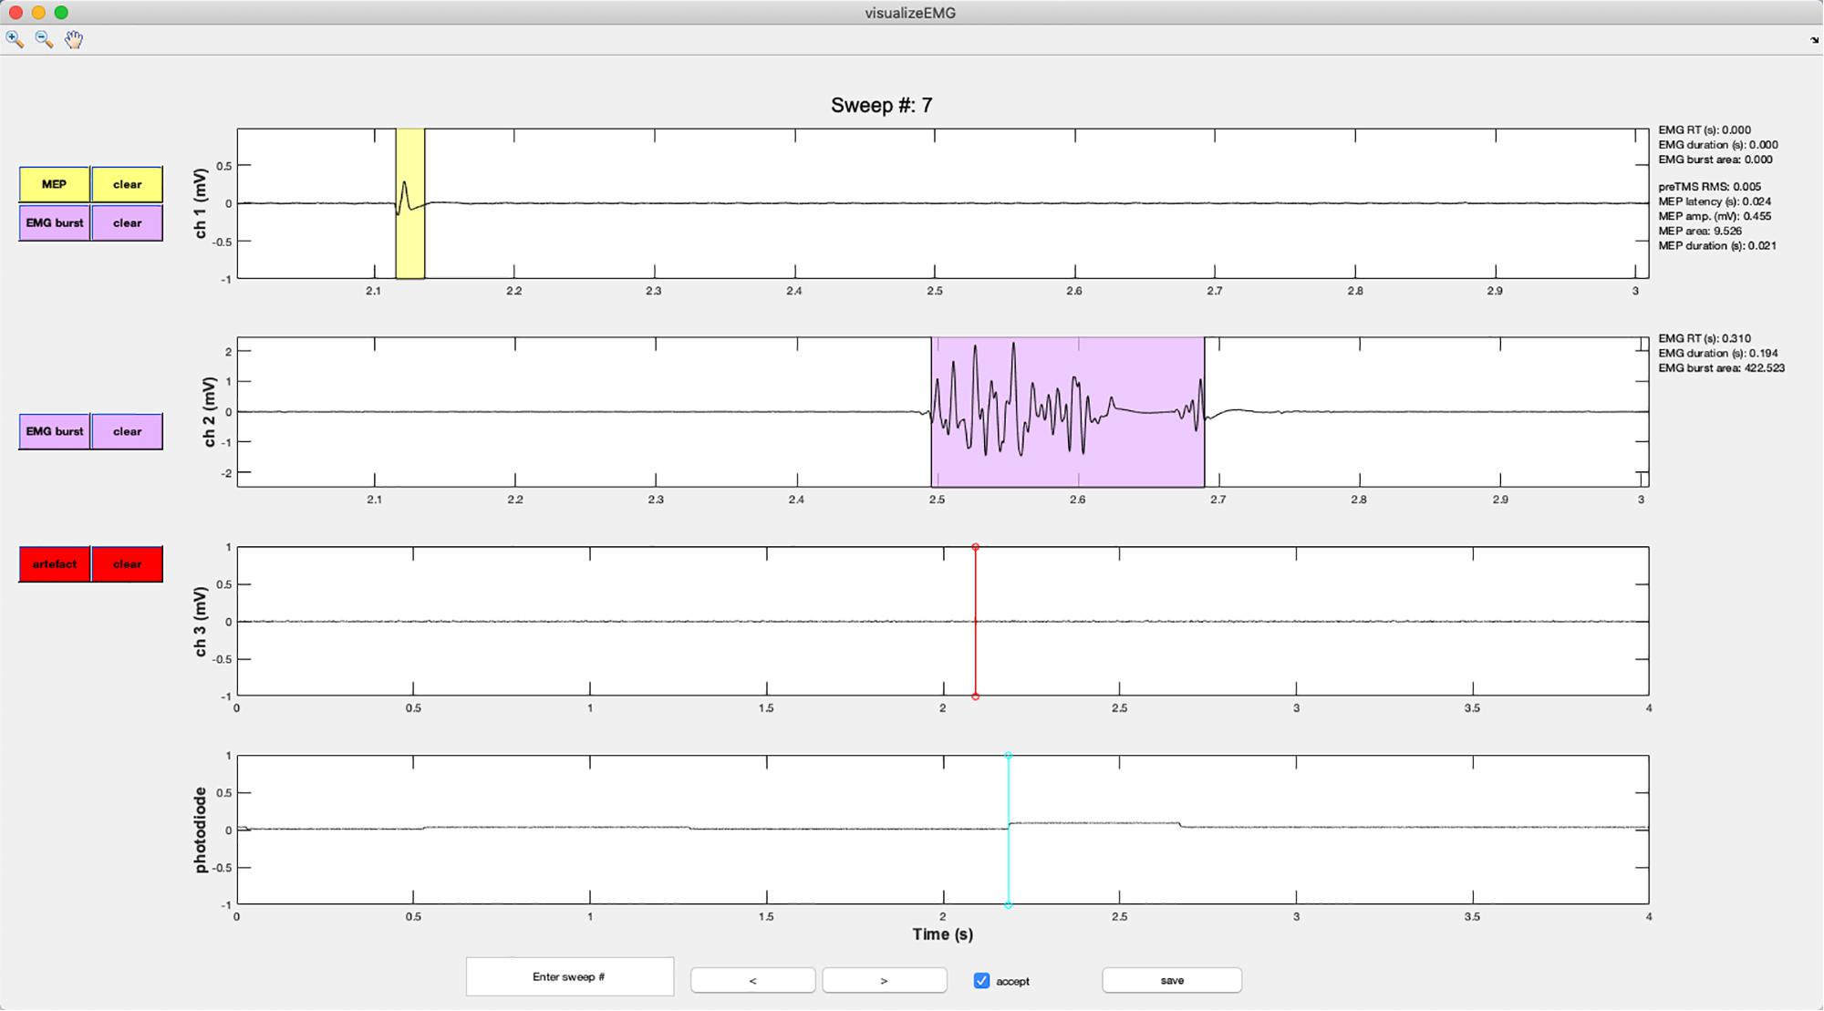The height and width of the screenshot is (1011, 1824).
Task: Click the MEP duration (s): 0.021 readout
Action: 1717,246
